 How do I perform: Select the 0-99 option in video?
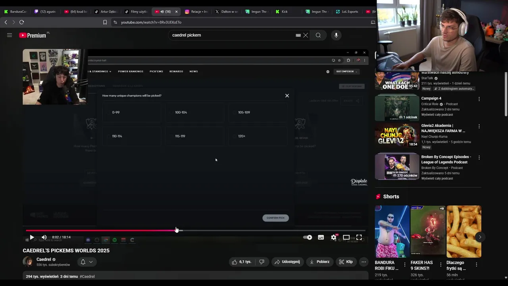coord(132,112)
